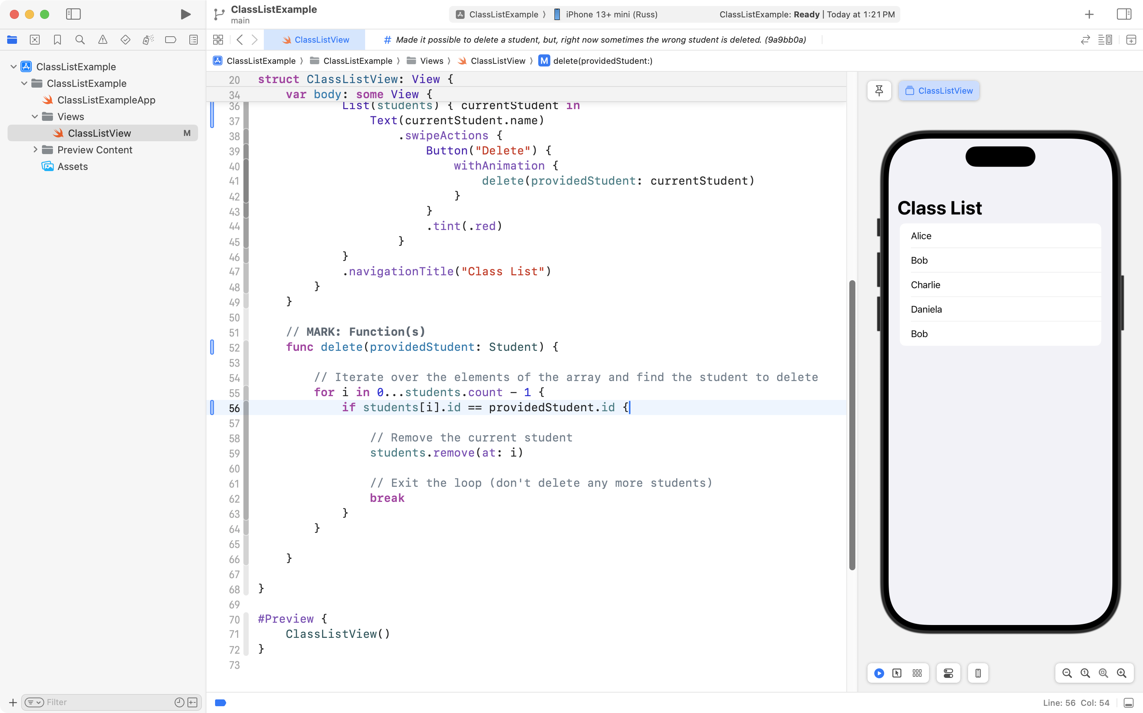Image resolution: width=1143 pixels, height=713 pixels.
Task: Click the Variants grid icon in preview
Action: coord(917,673)
